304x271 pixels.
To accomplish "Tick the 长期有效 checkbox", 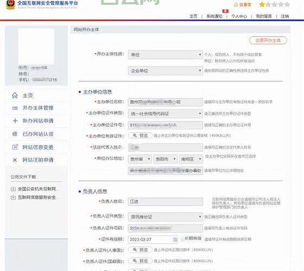I will (x=182, y=239).
